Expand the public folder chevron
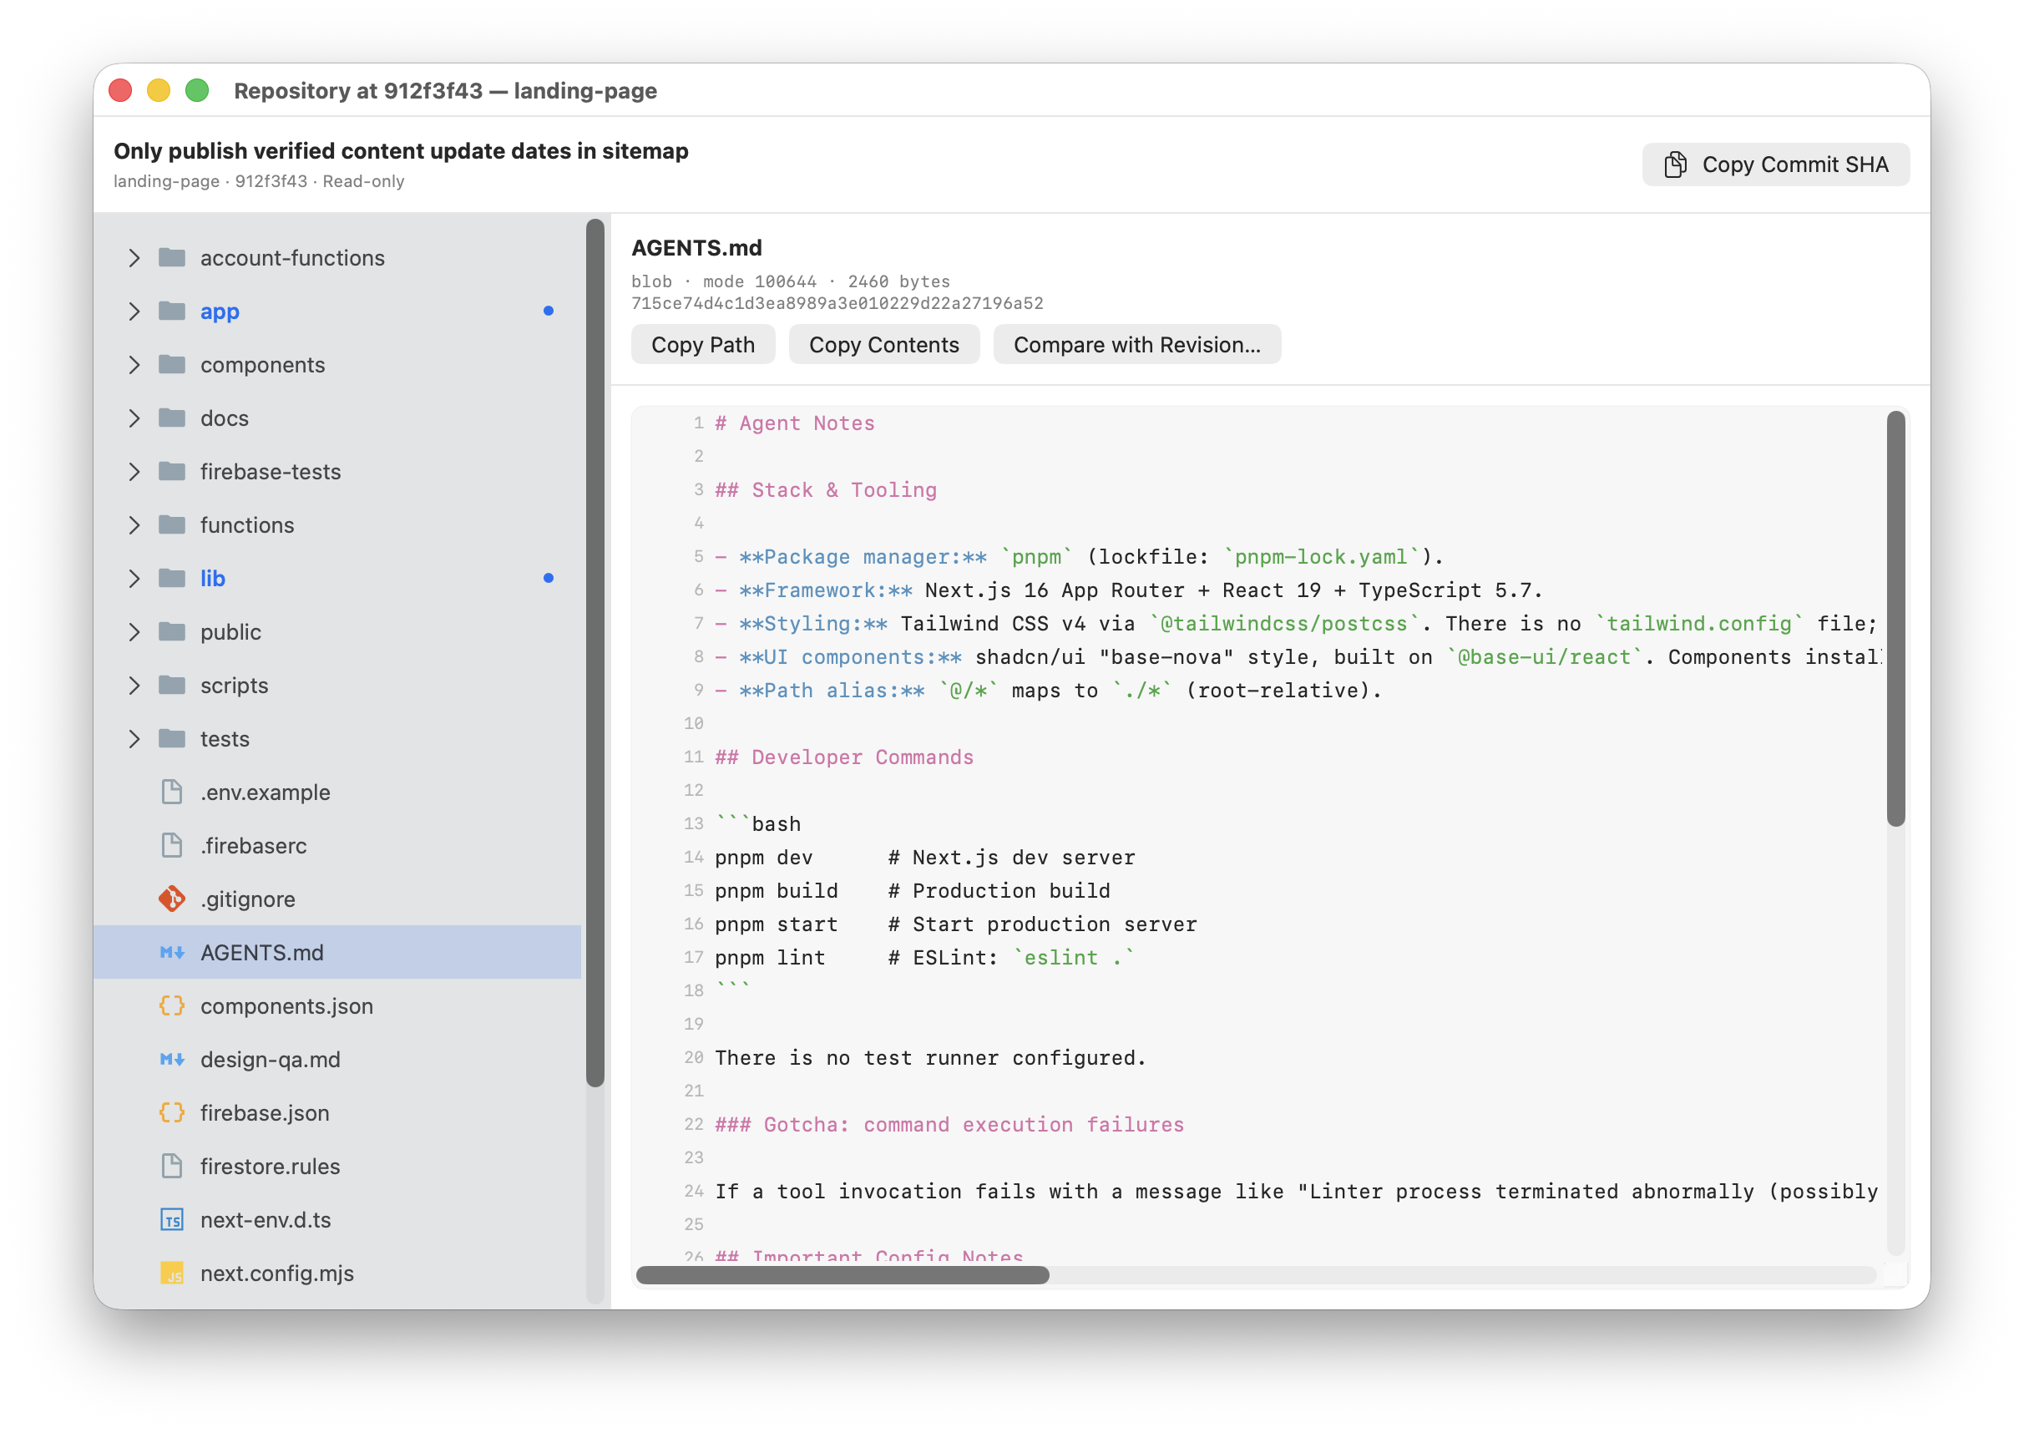 (134, 632)
